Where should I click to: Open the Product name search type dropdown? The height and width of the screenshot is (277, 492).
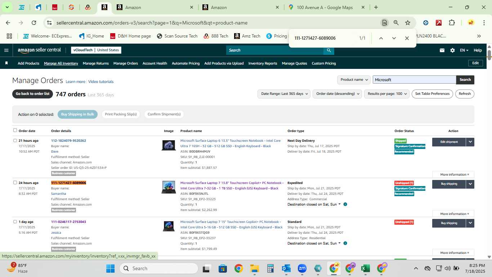pos(354,80)
